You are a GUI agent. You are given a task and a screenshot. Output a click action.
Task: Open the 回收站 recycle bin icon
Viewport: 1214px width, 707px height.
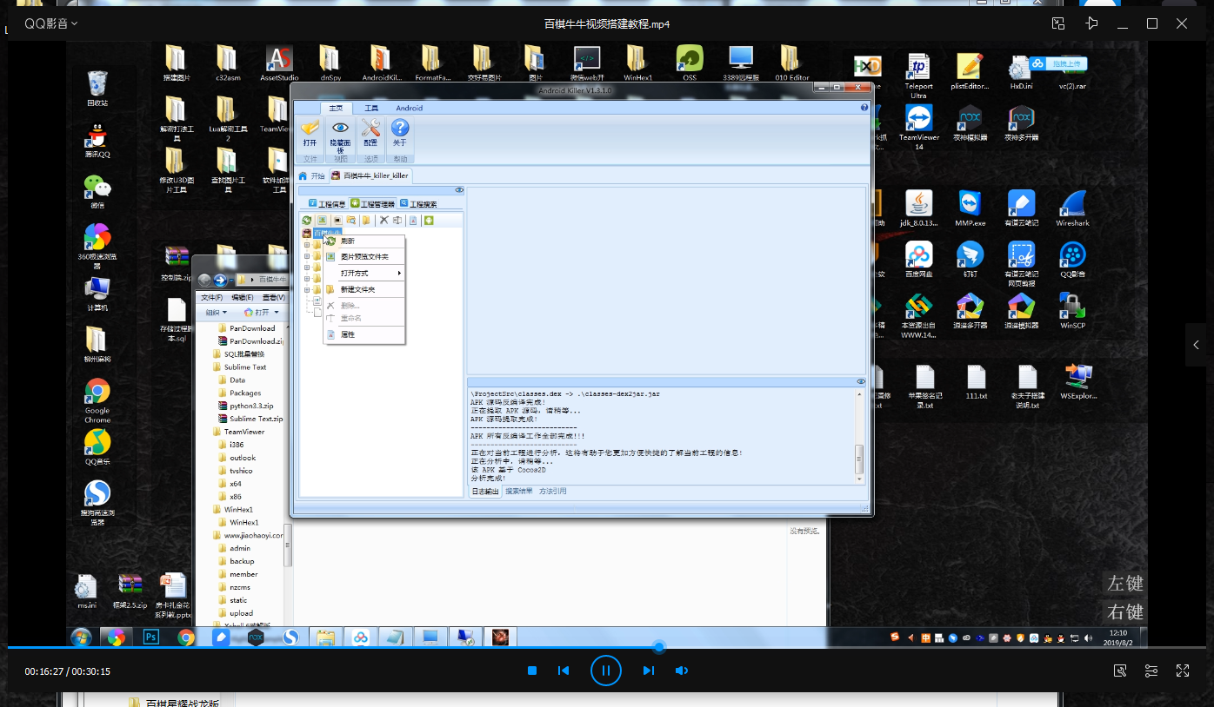[x=97, y=89]
